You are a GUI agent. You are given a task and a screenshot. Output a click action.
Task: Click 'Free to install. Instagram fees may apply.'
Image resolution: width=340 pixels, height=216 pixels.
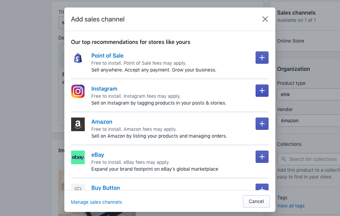(x=136, y=96)
